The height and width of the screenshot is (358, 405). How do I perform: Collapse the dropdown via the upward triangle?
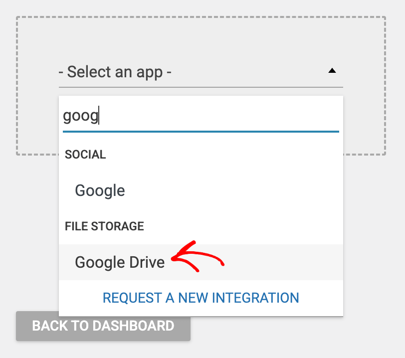[x=333, y=71]
